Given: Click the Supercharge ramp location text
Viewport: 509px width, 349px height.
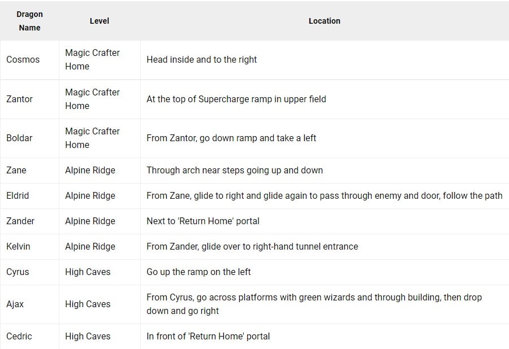Looking at the screenshot, I should pos(236,99).
